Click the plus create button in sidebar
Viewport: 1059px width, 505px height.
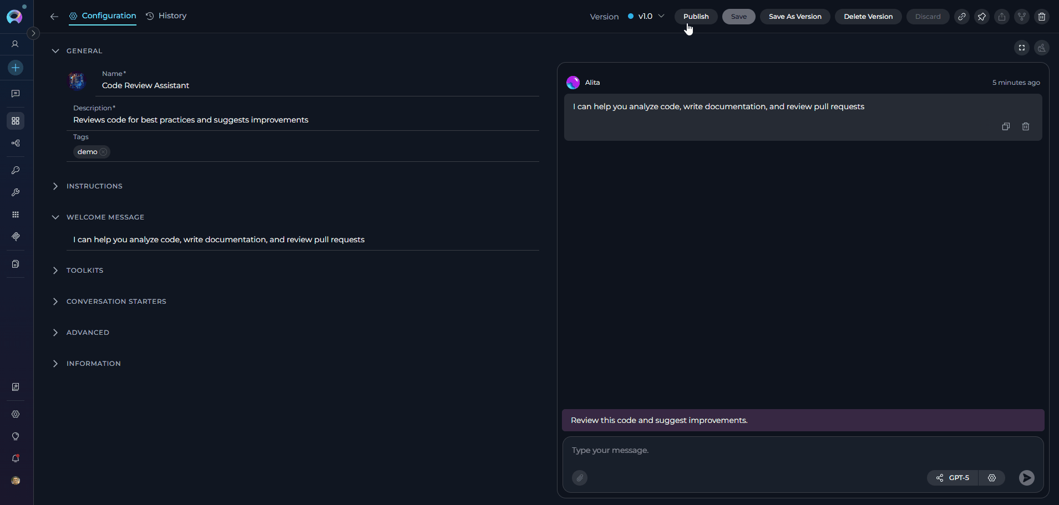click(16, 68)
